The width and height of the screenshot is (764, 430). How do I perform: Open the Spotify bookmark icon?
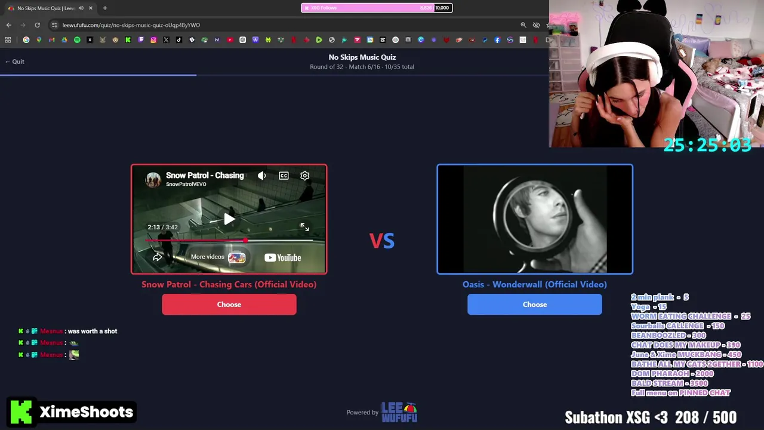pos(77,40)
